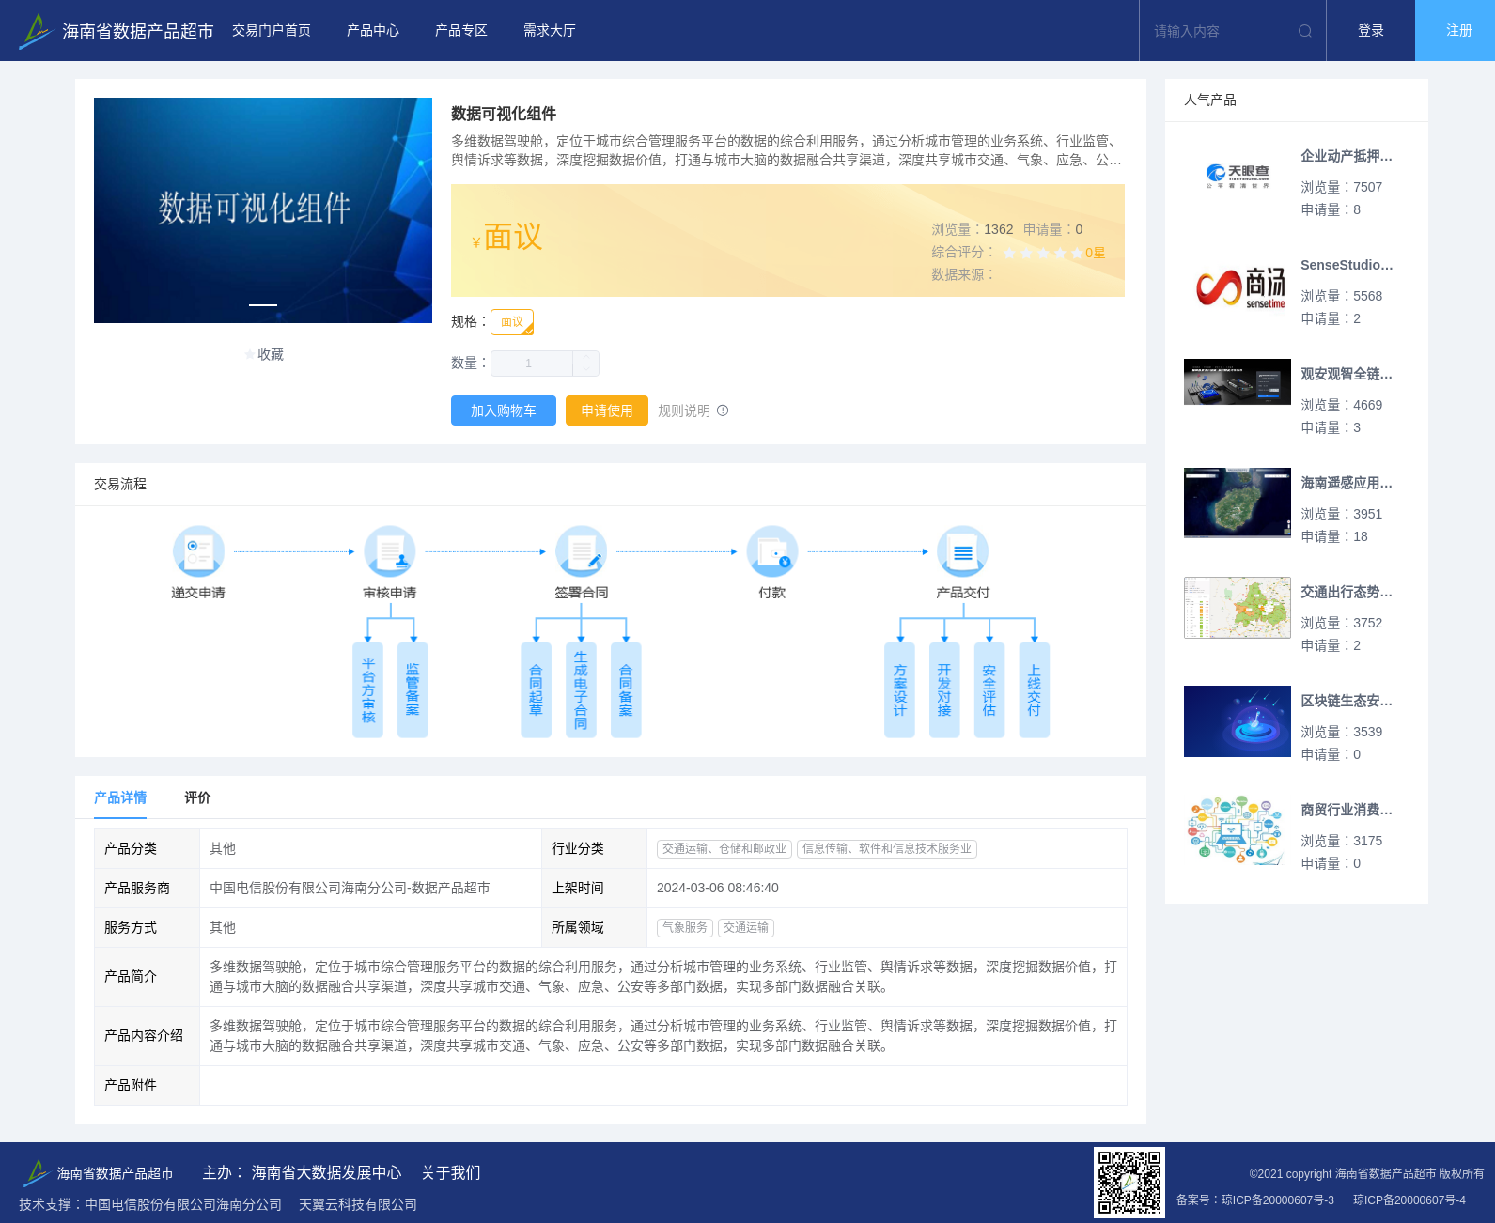This screenshot has width=1495, height=1223.
Task: Click the 付款 step icon
Action: pyautogui.click(x=772, y=551)
